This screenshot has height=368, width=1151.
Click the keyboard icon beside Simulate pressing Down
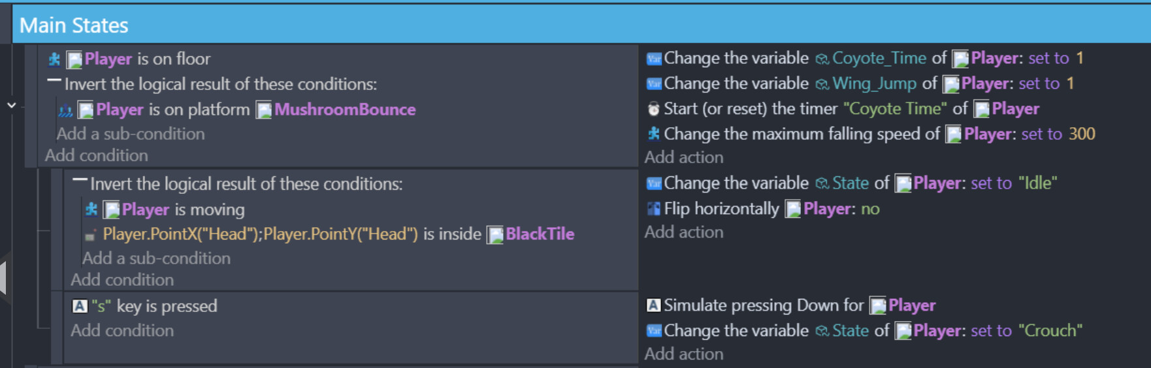pyautogui.click(x=653, y=305)
